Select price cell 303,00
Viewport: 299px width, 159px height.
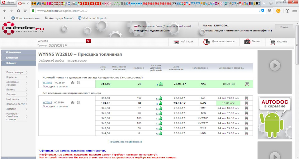click(106, 98)
